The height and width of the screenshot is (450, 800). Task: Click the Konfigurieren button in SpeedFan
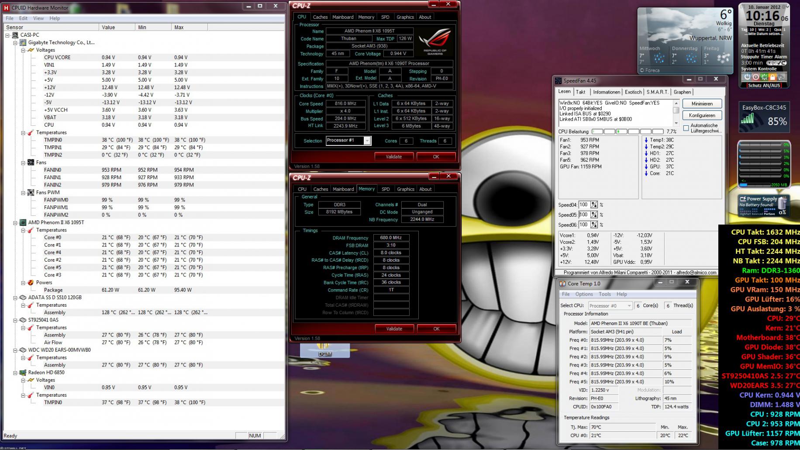tap(702, 115)
